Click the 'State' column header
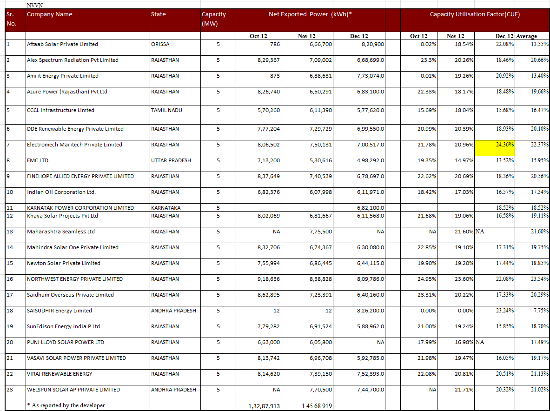The image size is (550, 411). (175, 20)
